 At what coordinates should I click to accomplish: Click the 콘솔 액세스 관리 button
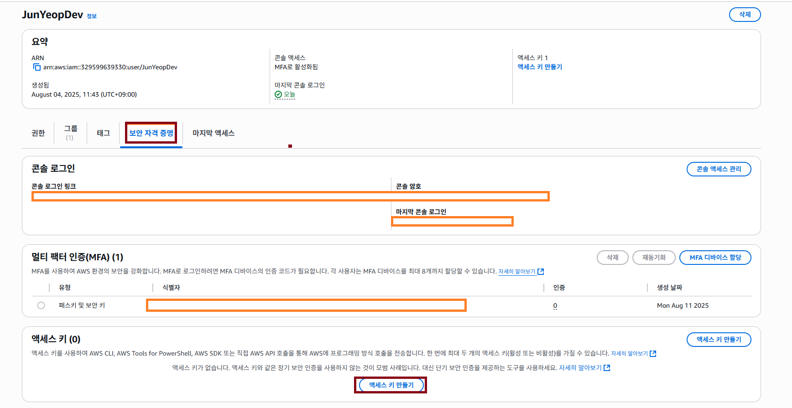(x=719, y=169)
